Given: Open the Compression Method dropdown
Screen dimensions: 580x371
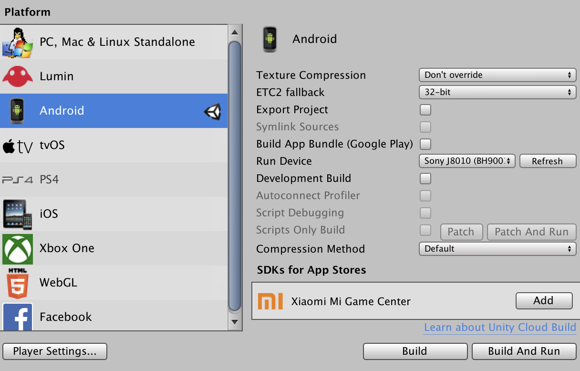Looking at the screenshot, I should (x=497, y=249).
